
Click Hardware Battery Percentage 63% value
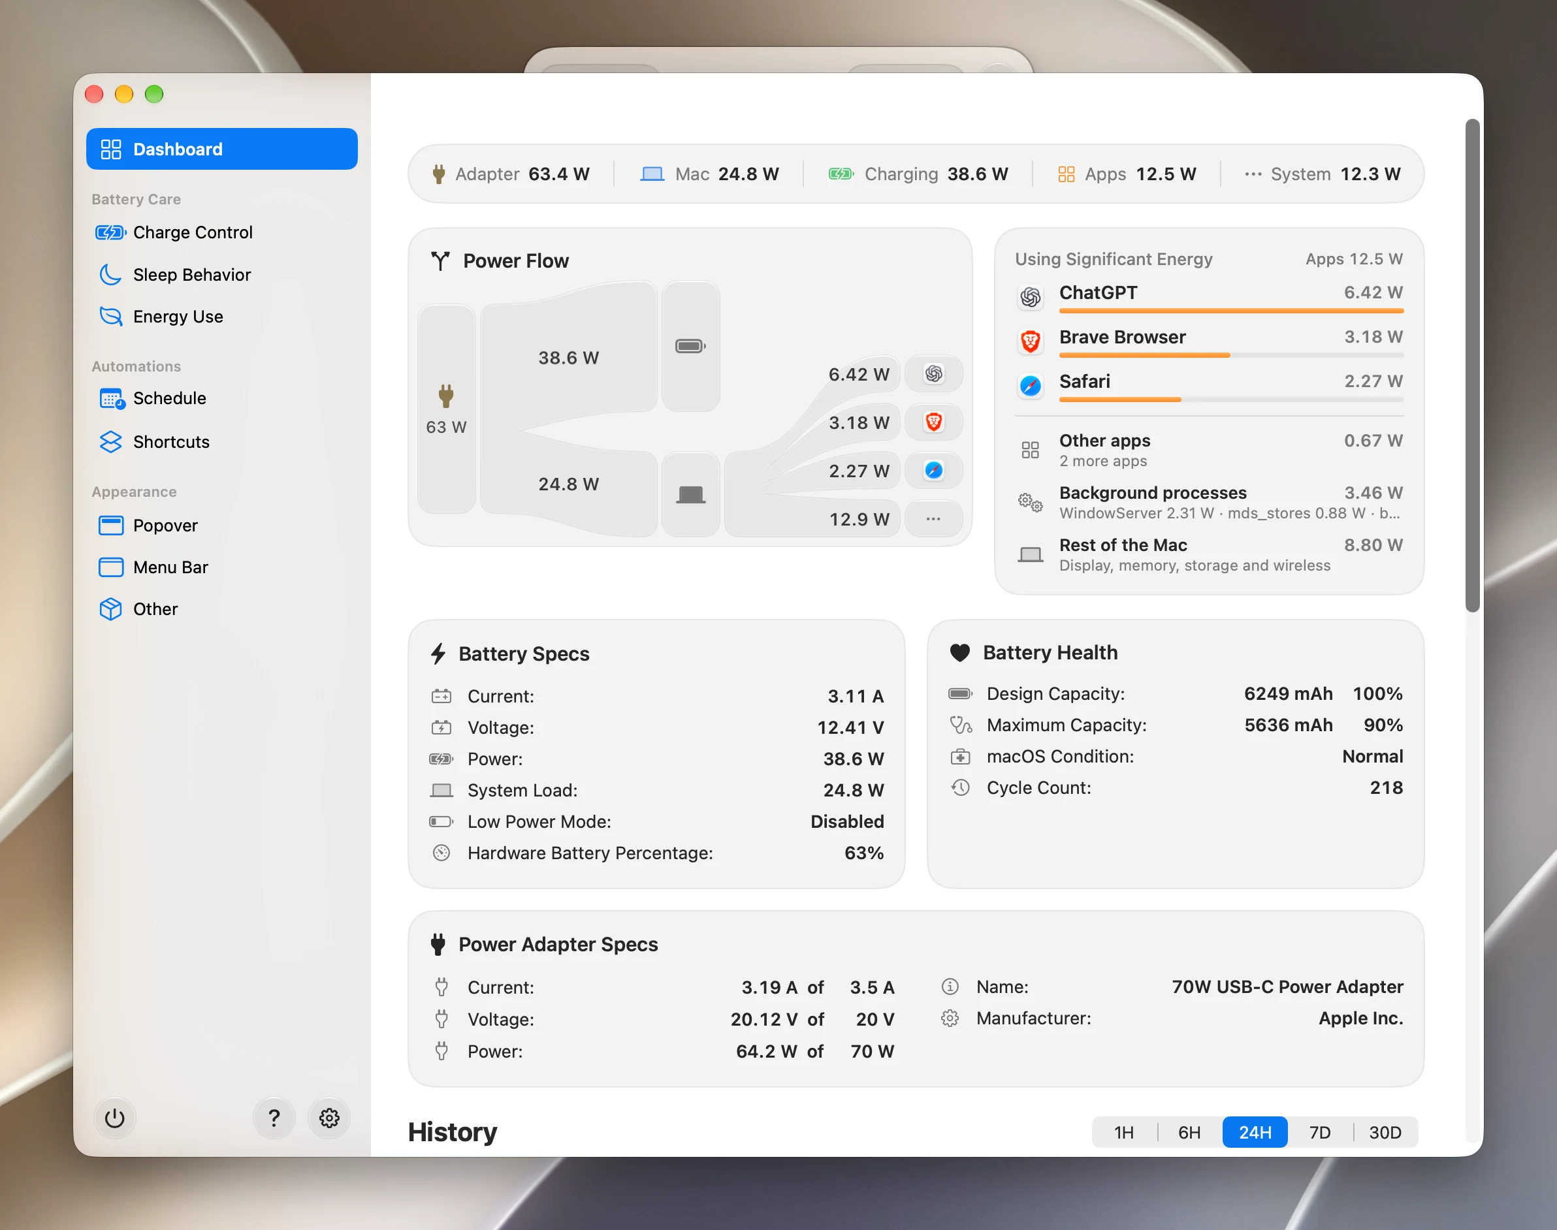864,853
